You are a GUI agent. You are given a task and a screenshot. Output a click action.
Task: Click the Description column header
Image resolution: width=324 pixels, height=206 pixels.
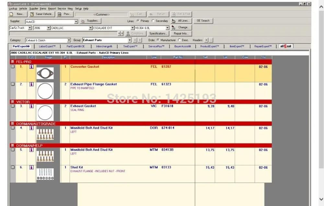108,57
